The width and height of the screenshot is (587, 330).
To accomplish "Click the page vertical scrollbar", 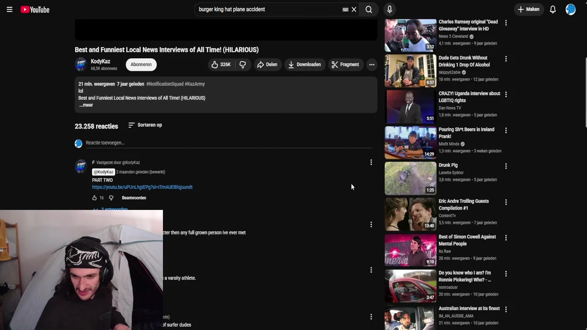I will [585, 73].
